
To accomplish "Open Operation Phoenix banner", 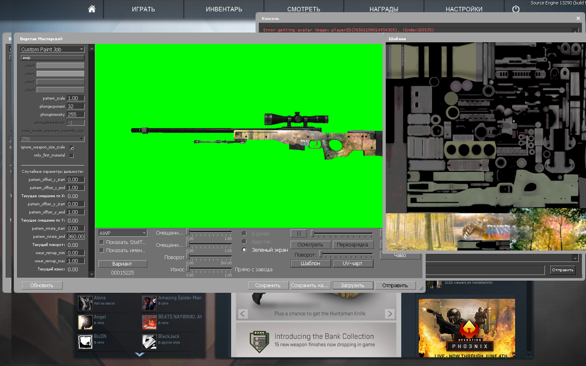I will coord(467,328).
